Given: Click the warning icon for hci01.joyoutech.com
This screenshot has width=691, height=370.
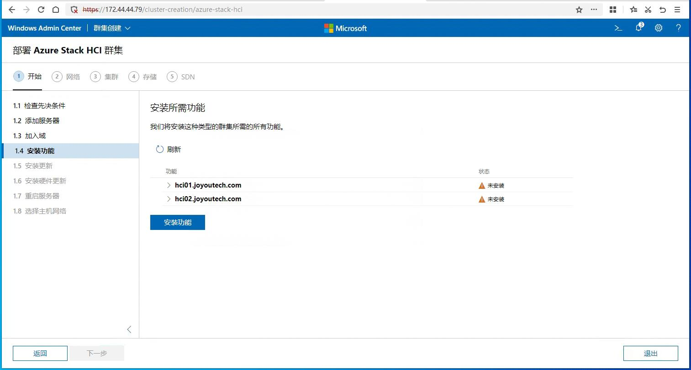Looking at the screenshot, I should point(482,186).
